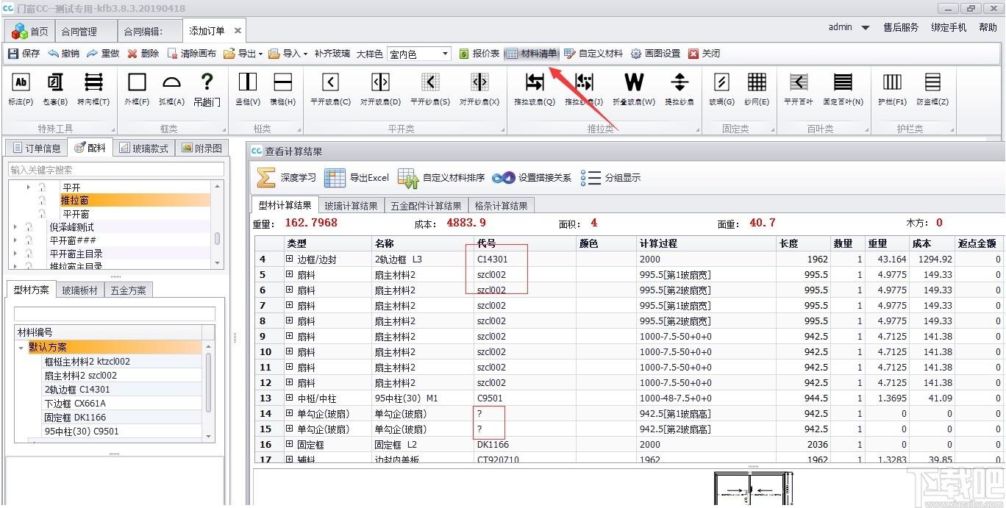Screen dimensions: 1006x508
Task: Click the 清除画布 clear canvas button
Action: 192,54
